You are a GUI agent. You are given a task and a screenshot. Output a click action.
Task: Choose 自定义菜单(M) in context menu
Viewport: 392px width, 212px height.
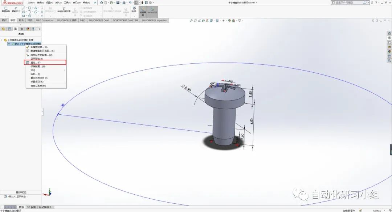pyautogui.click(x=46, y=86)
